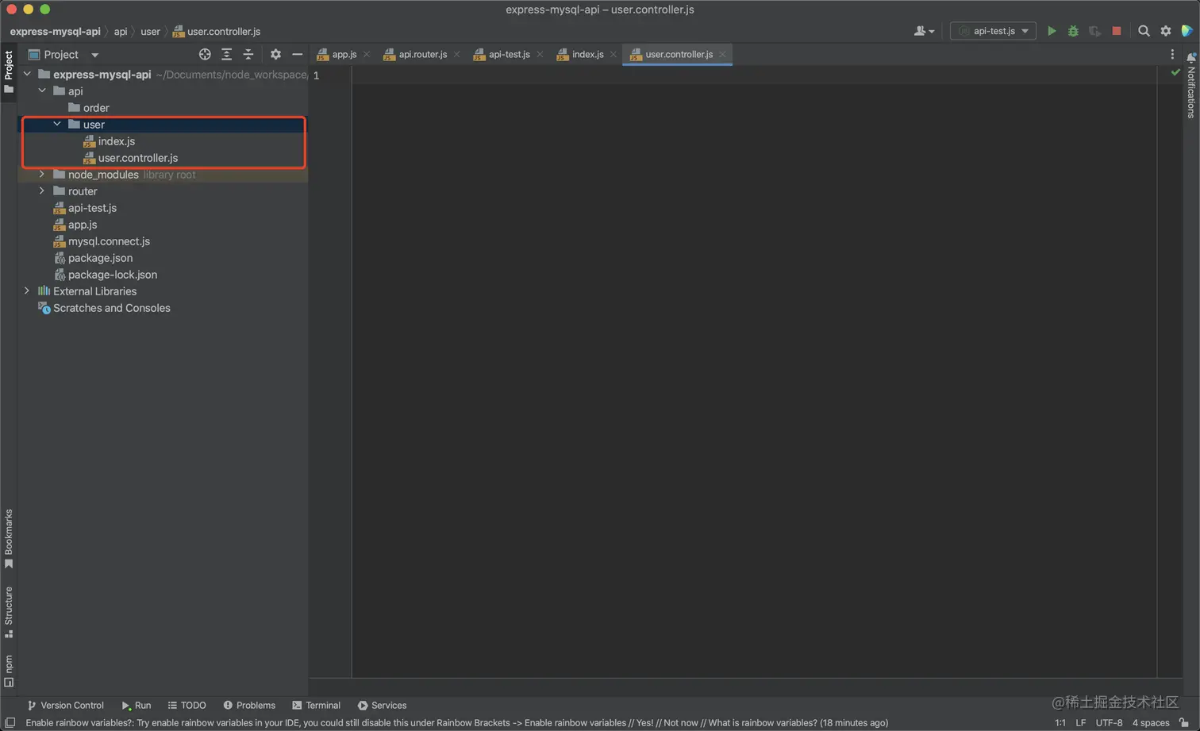Close the user.controller.js tab
1200x731 pixels.
(722, 54)
